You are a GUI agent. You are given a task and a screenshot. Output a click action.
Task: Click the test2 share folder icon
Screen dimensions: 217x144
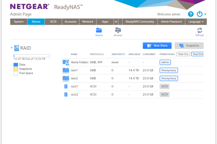point(66,78)
